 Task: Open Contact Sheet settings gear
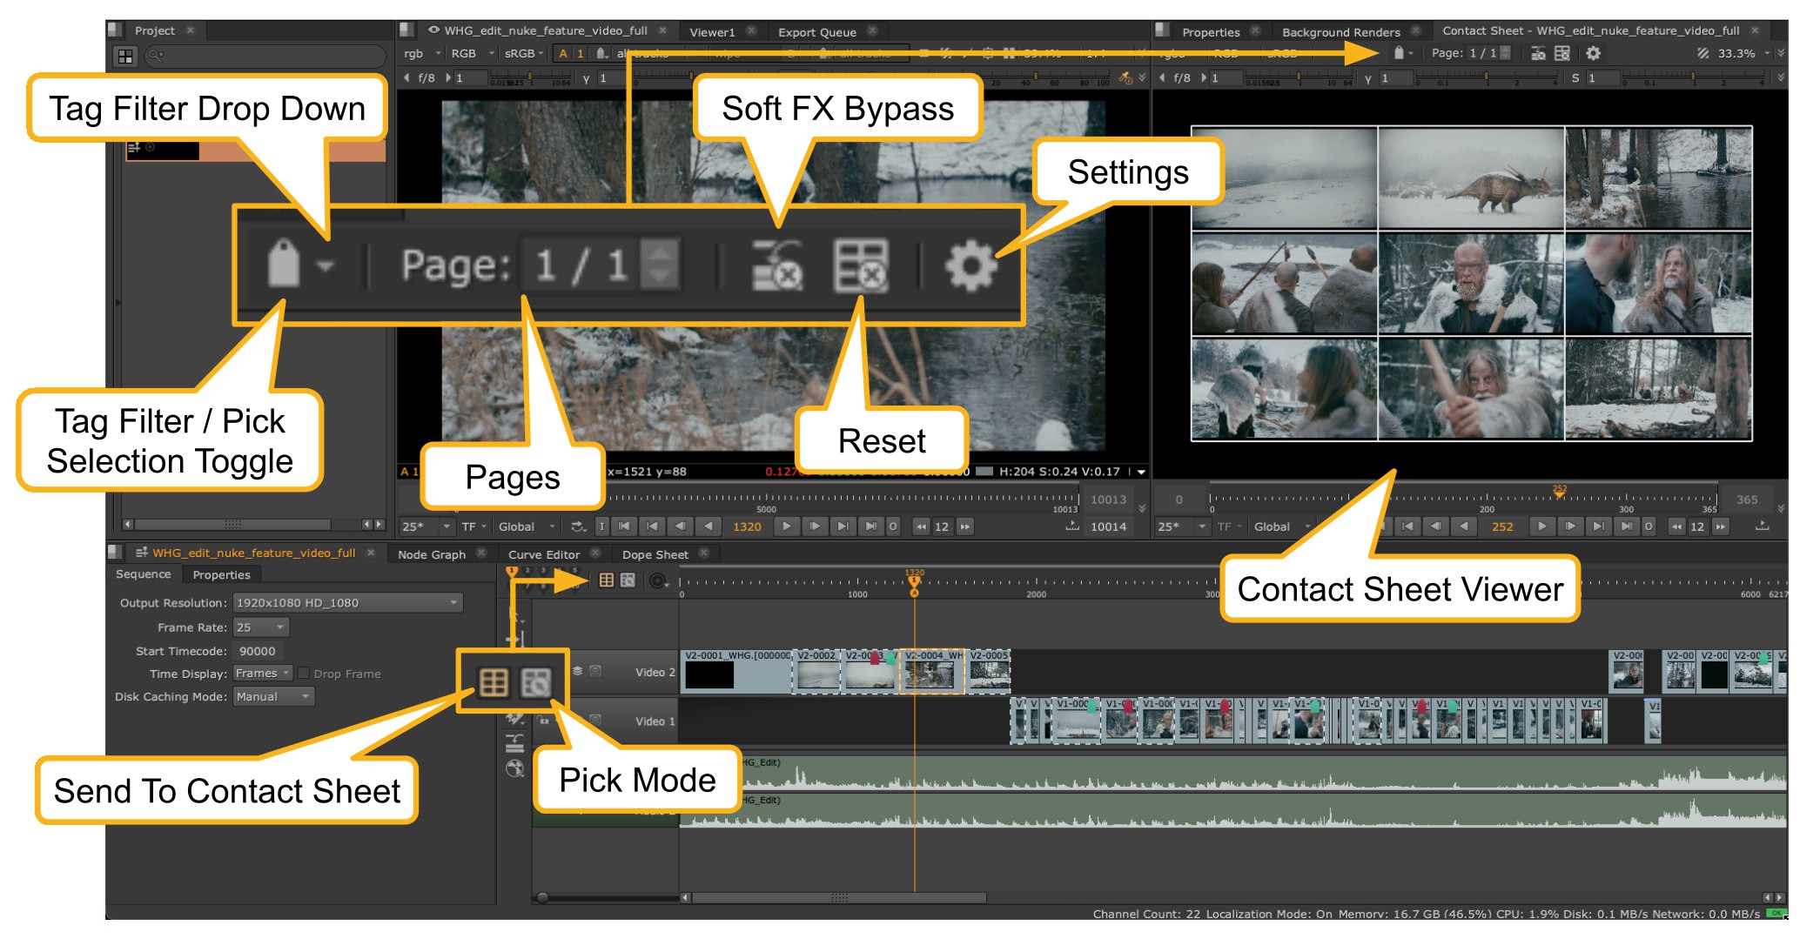1592,54
